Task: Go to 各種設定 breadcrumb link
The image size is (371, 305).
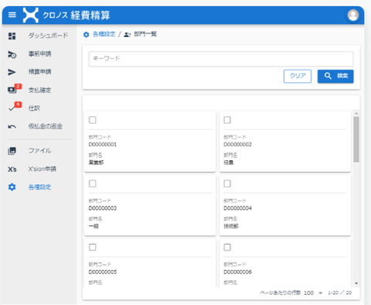Action: [104, 34]
